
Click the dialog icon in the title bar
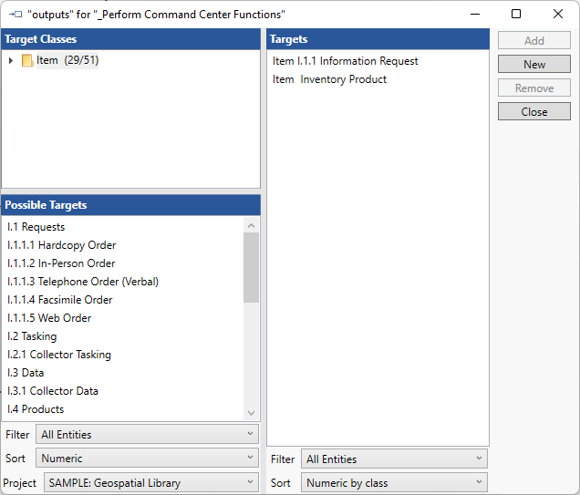[x=15, y=15]
